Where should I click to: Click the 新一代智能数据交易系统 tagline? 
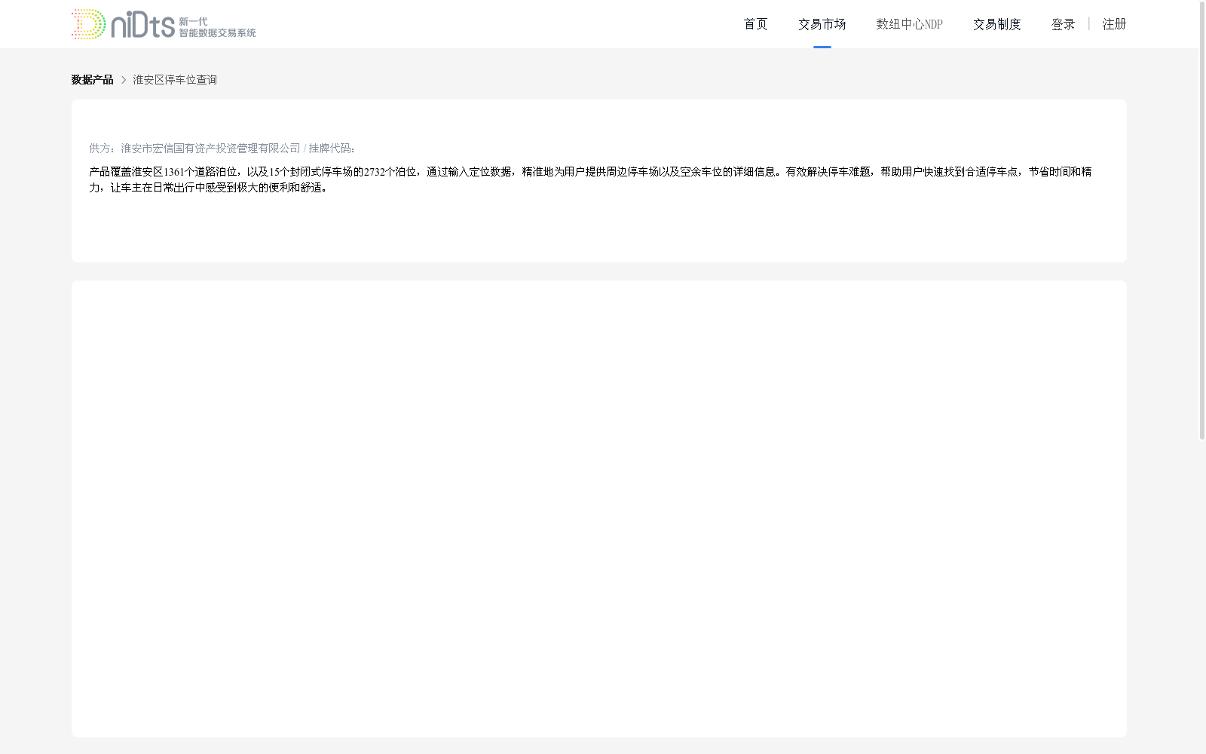217,27
